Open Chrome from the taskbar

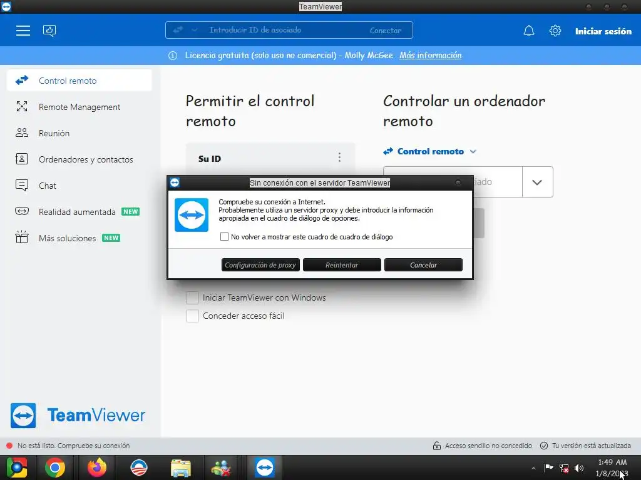pyautogui.click(x=55, y=467)
